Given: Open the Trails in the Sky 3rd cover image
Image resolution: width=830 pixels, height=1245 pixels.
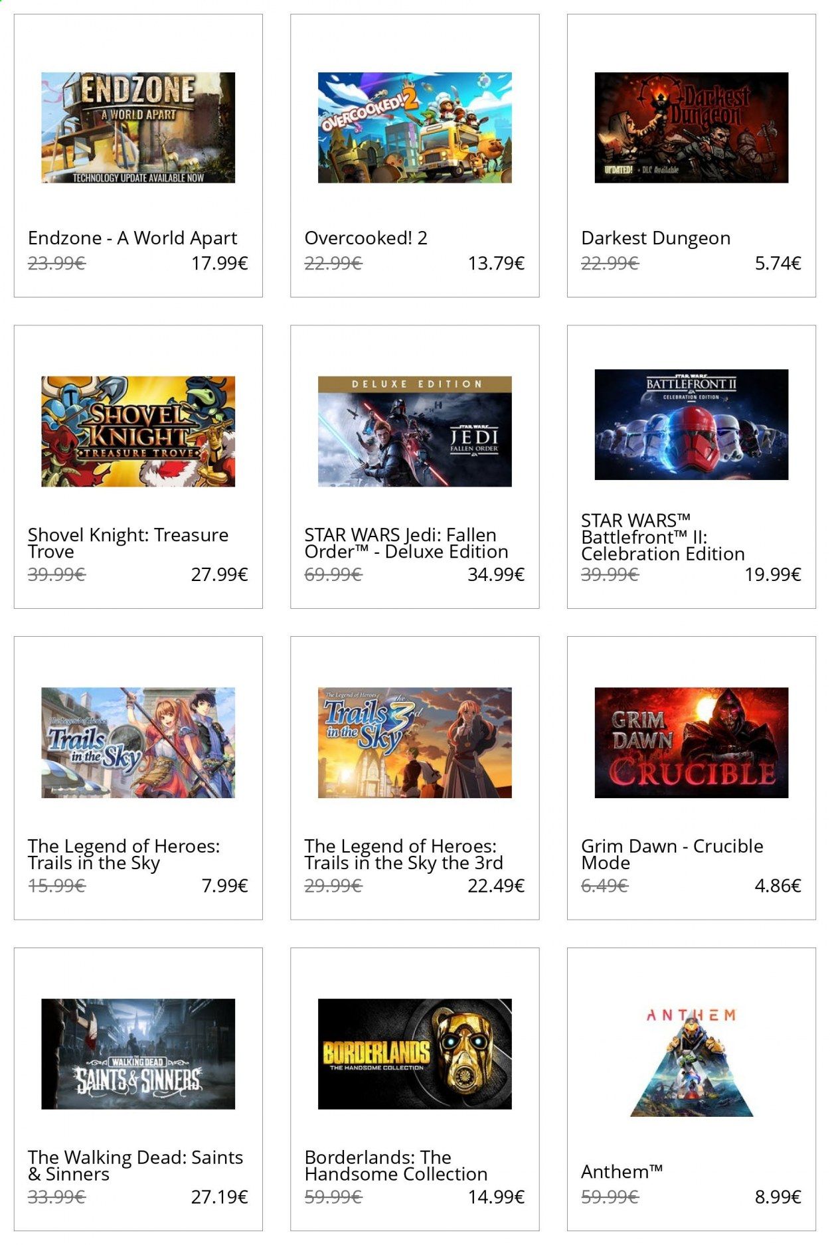Looking at the screenshot, I should pos(415,742).
